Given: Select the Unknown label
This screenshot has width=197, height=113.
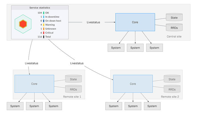Looking at the screenshot, I should tap(51, 29).
